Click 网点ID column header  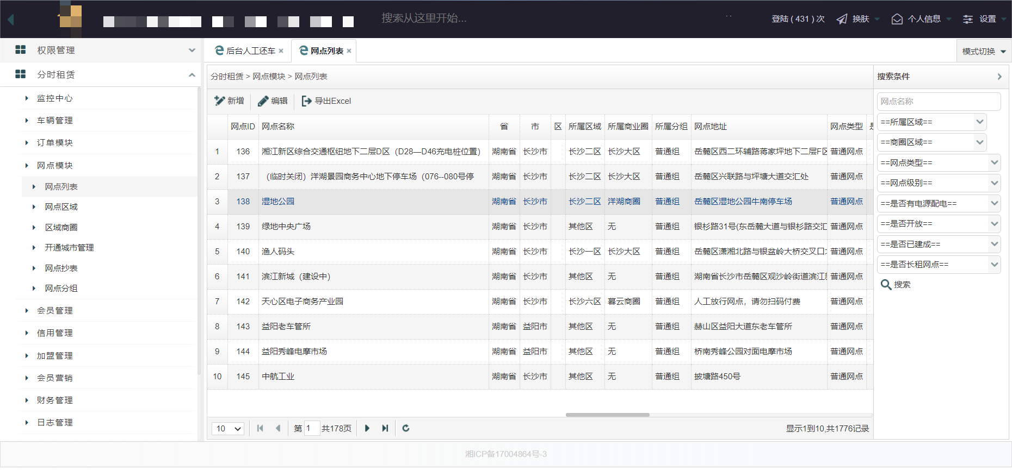(243, 127)
